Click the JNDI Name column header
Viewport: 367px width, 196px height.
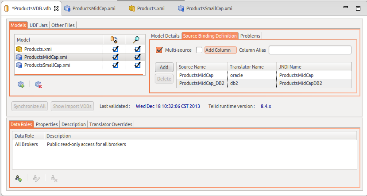point(314,67)
